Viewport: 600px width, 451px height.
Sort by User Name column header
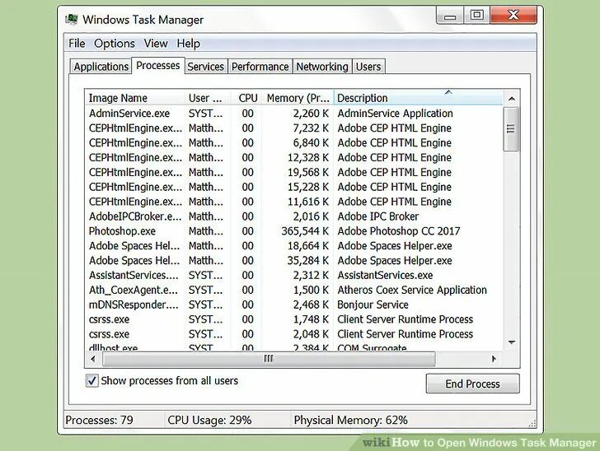[x=208, y=98]
